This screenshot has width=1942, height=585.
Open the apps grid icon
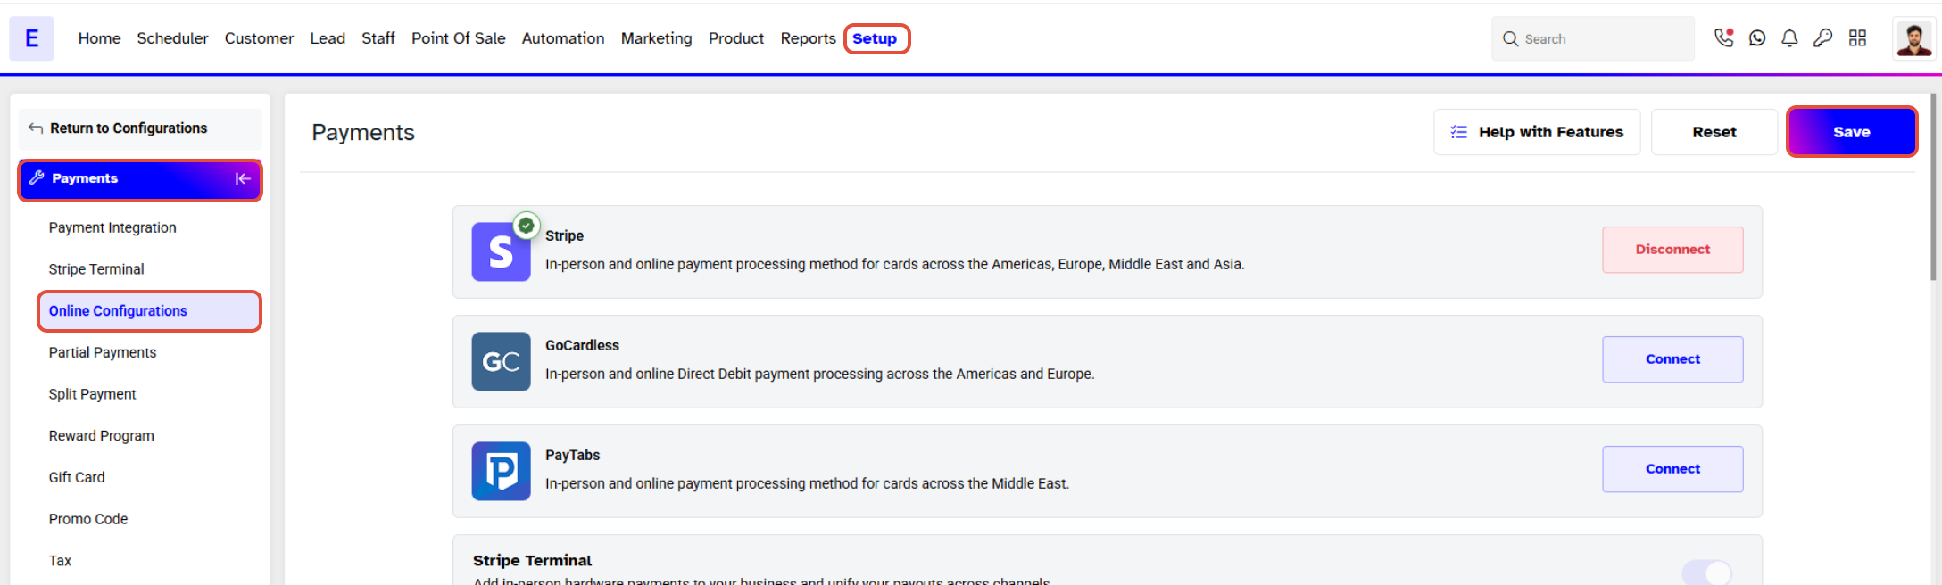(1857, 37)
